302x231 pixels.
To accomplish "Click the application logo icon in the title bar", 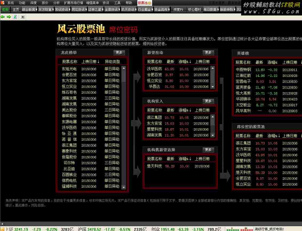I will pyautogui.click(x=2, y=2).
